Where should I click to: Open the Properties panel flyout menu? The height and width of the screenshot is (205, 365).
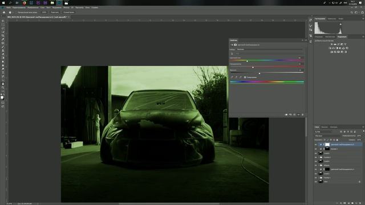306,40
